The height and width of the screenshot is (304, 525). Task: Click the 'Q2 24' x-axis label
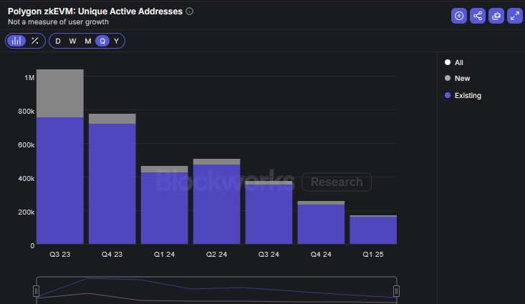(x=216, y=255)
